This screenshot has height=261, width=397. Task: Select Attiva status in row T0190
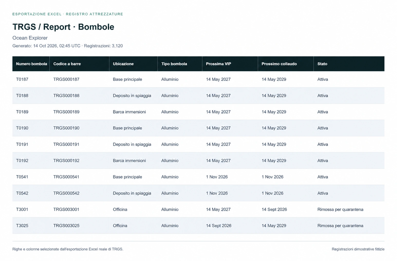(322, 128)
